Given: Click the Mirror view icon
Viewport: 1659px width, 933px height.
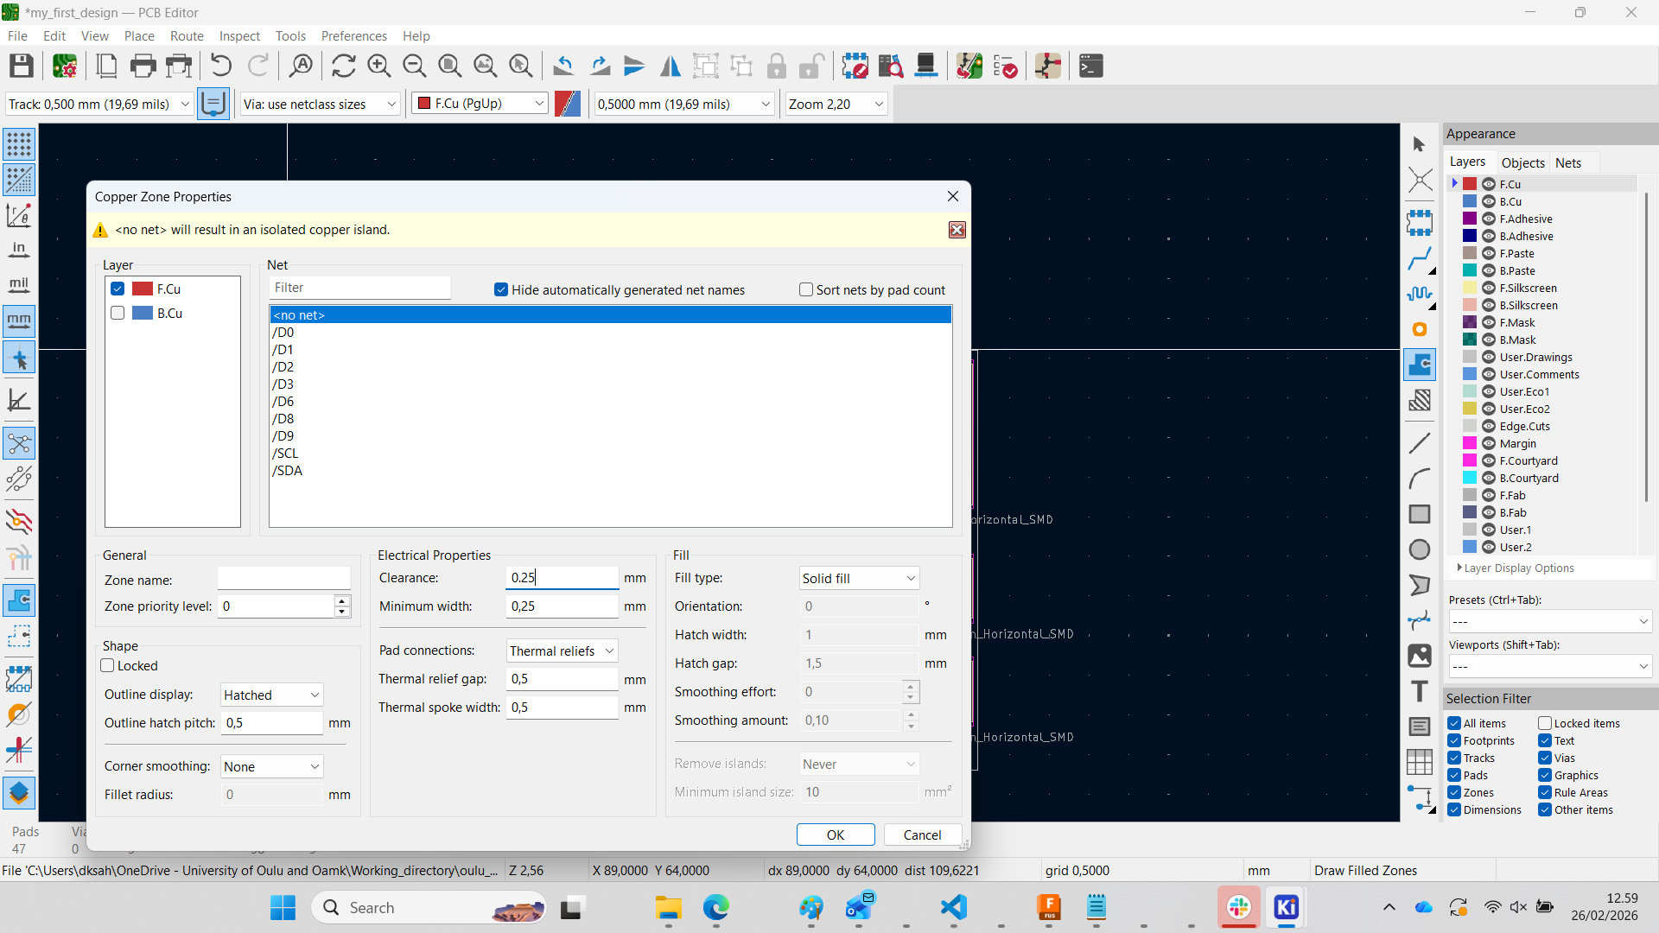Looking at the screenshot, I should 671,66.
